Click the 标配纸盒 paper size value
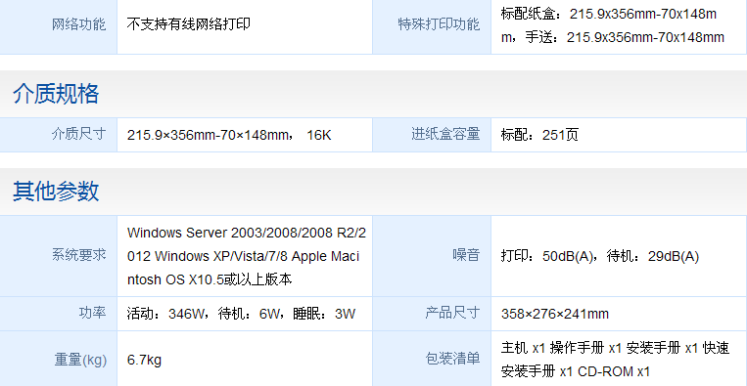Screen dimensions: 747x386 (x=613, y=25)
